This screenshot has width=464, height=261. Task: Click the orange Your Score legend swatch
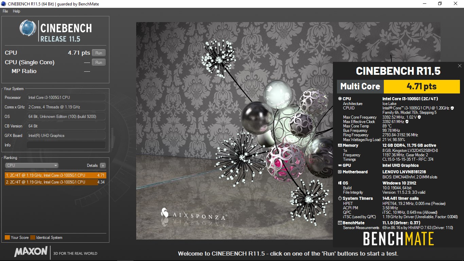(x=7, y=238)
